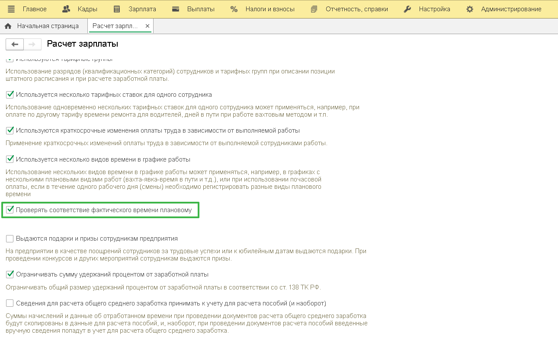This screenshot has height=337, width=558.
Task: Toggle the partly visible тарифные группы checkbox
Action: coord(10,59)
